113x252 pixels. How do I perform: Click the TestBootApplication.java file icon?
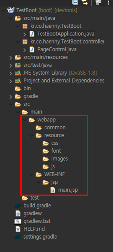click(x=32, y=34)
